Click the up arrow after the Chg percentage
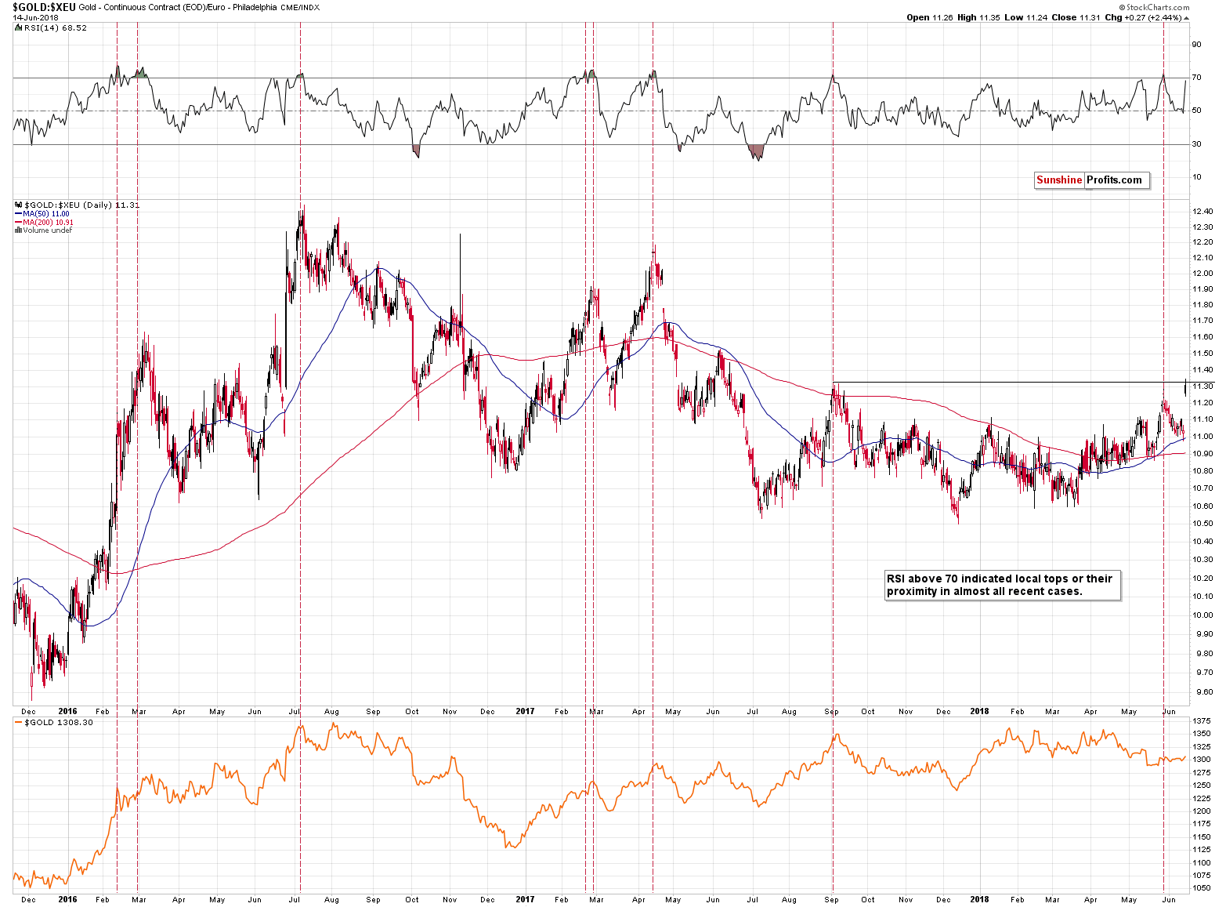 tap(1186, 17)
